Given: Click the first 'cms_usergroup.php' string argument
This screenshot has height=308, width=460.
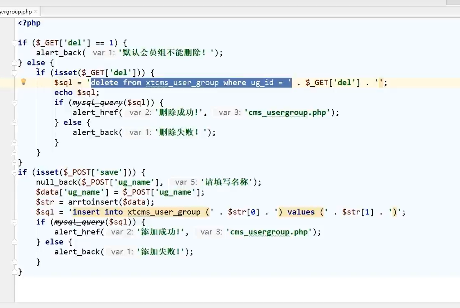Looking at the screenshot, I should coord(287,113).
